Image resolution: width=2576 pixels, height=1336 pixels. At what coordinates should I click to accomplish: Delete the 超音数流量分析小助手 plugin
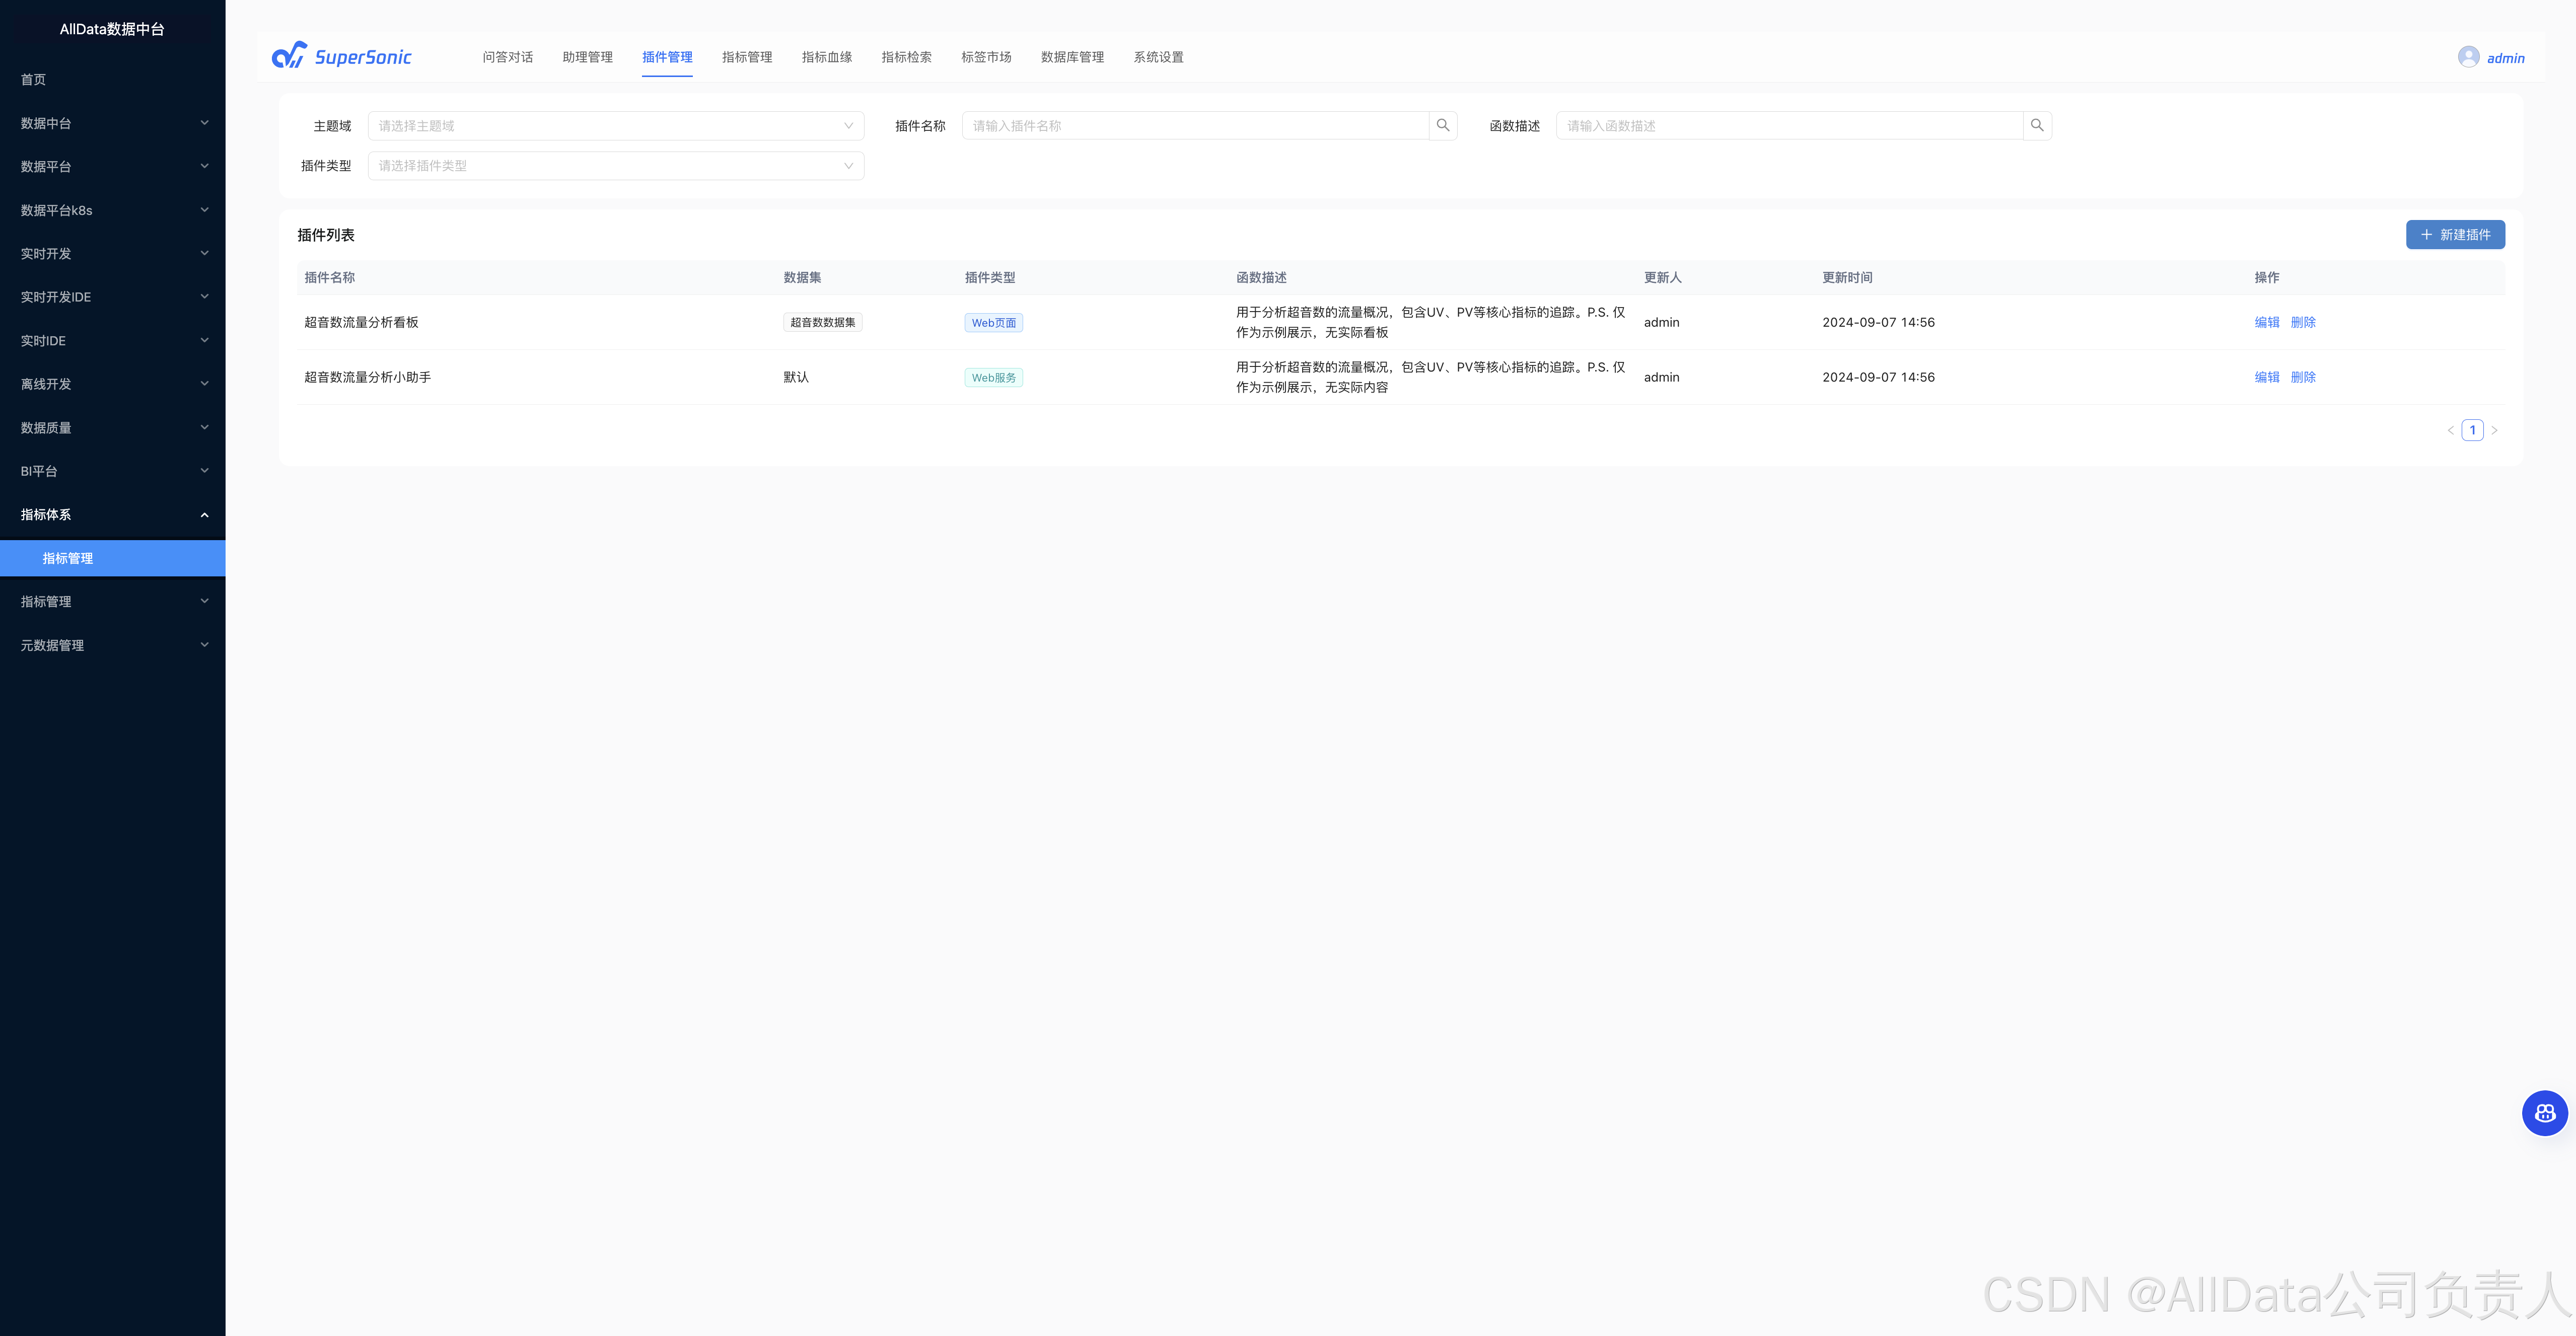(2302, 377)
